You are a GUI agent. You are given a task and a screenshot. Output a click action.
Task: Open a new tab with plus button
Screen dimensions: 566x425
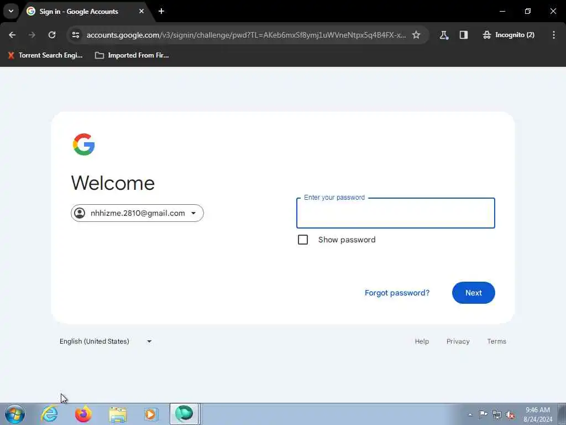161,11
